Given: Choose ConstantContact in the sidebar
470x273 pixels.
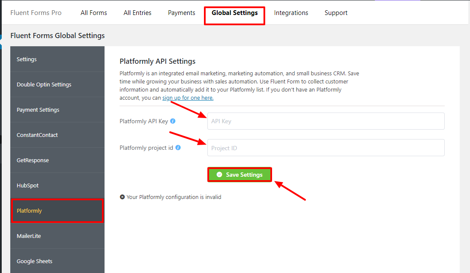Looking at the screenshot, I should (37, 135).
